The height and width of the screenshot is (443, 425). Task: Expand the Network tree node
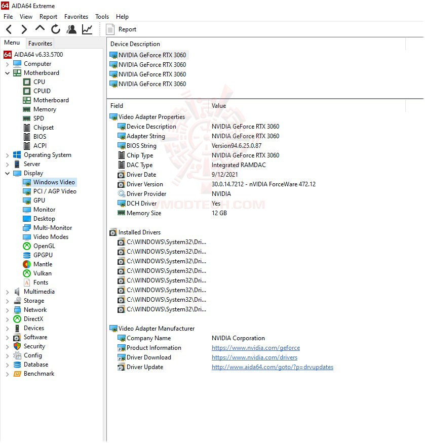point(8,310)
